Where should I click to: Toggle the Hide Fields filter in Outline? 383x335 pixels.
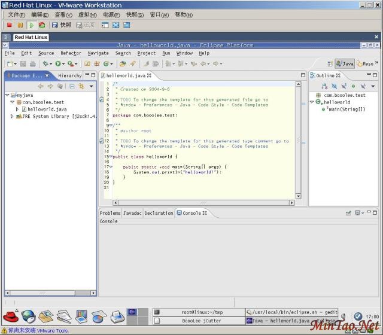(x=335, y=87)
